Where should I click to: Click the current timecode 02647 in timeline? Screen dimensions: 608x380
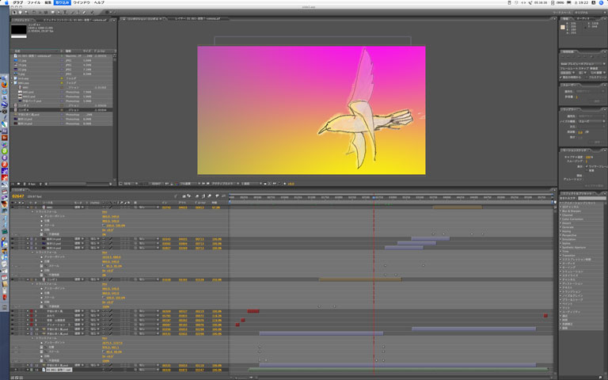click(17, 196)
